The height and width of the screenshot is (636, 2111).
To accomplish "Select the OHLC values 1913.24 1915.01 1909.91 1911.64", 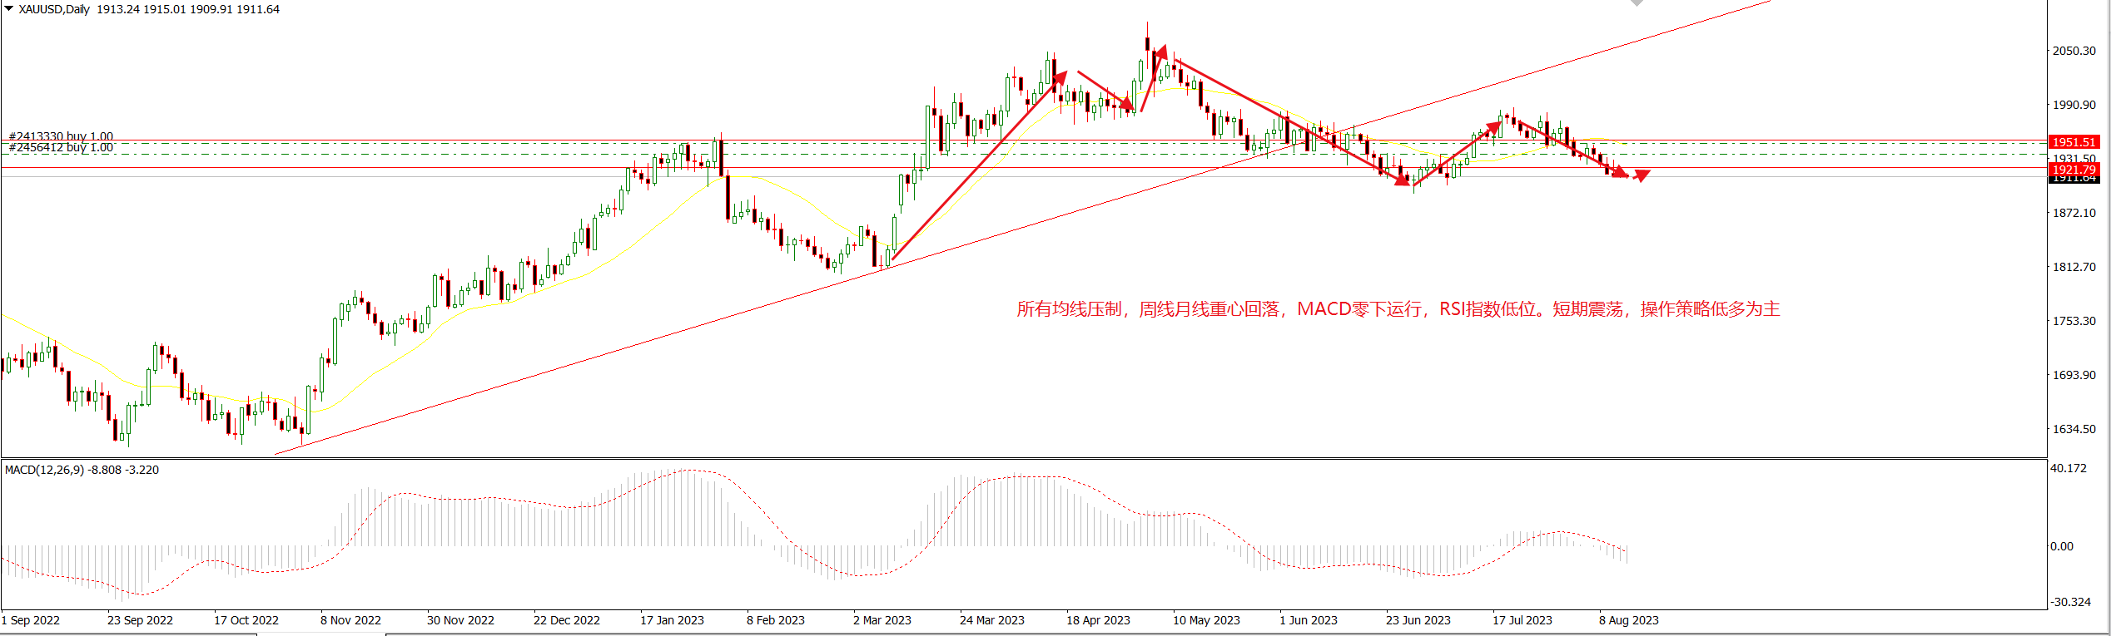I will pyautogui.click(x=188, y=9).
